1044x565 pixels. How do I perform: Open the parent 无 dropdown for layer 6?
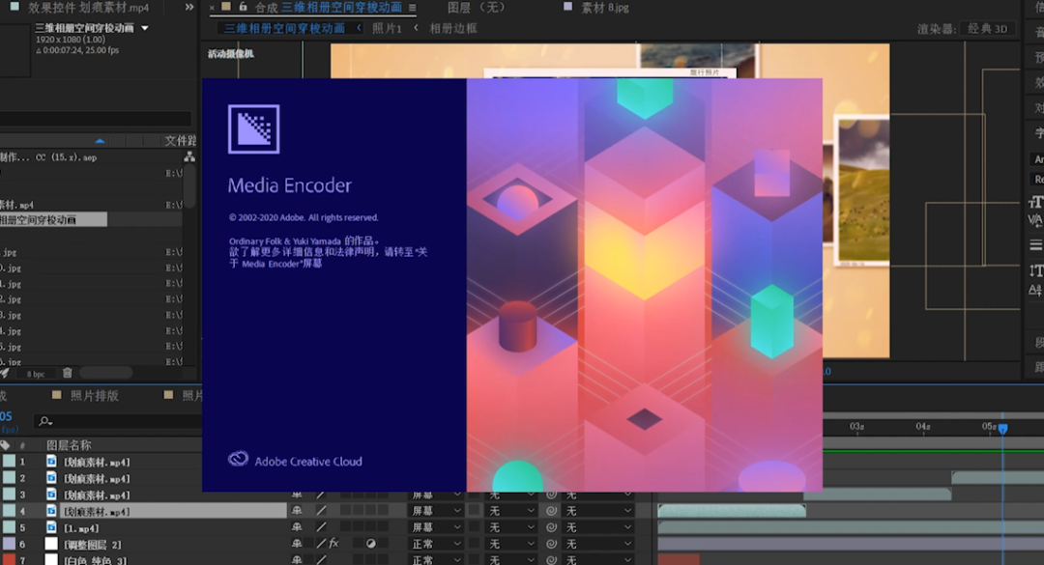click(598, 544)
